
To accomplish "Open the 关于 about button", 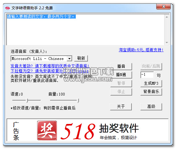I will pyautogui.click(x=121, y=107).
